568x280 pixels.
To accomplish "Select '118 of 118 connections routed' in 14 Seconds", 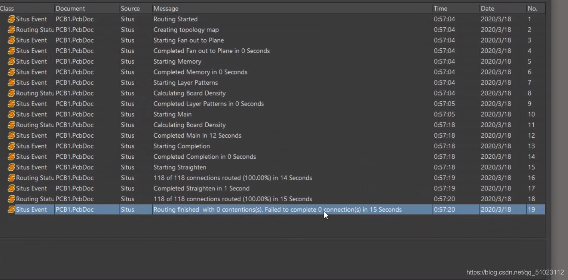I will pyautogui.click(x=233, y=178).
